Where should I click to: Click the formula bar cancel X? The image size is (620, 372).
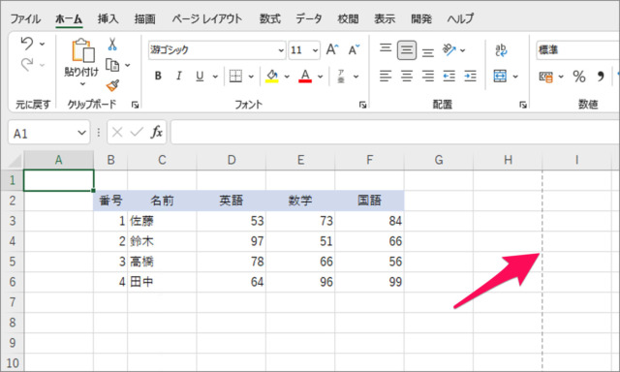click(117, 132)
